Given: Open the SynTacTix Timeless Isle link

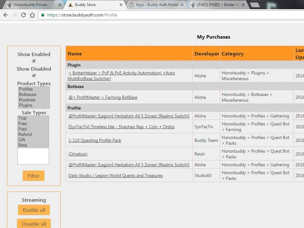Looking at the screenshot, I should 121,127.
